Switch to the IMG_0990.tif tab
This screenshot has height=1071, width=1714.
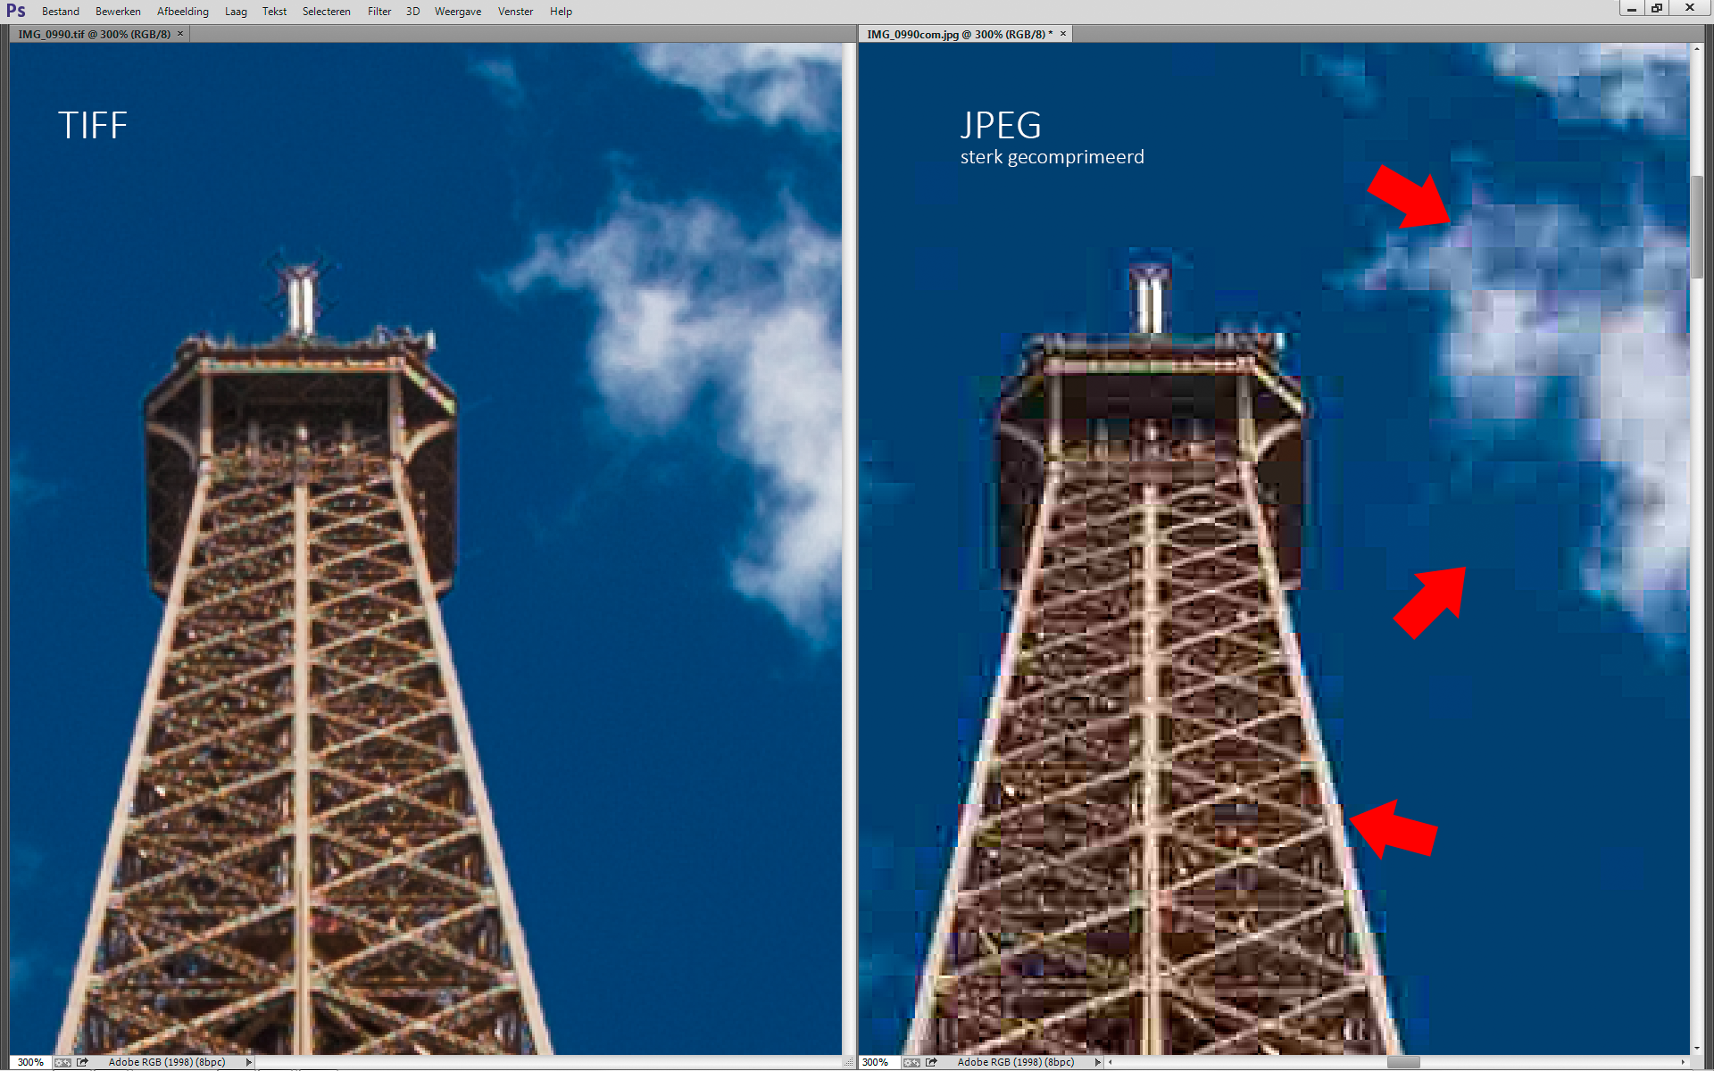pyautogui.click(x=94, y=34)
